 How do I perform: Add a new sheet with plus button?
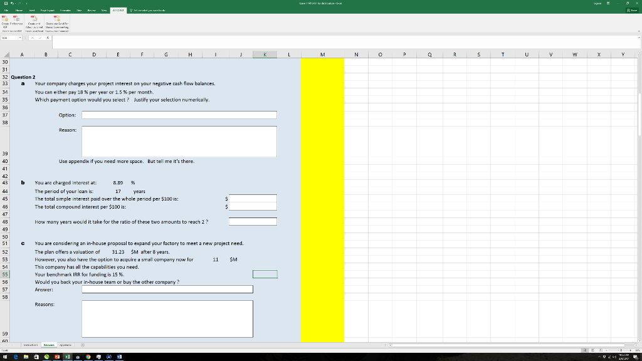[x=82, y=345]
